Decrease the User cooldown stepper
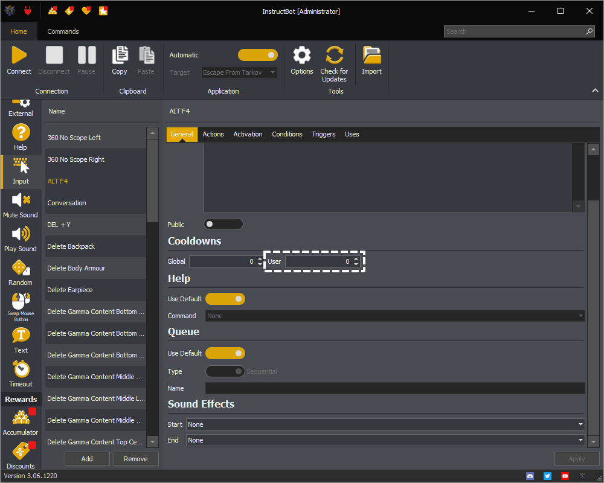The image size is (604, 483). click(356, 264)
